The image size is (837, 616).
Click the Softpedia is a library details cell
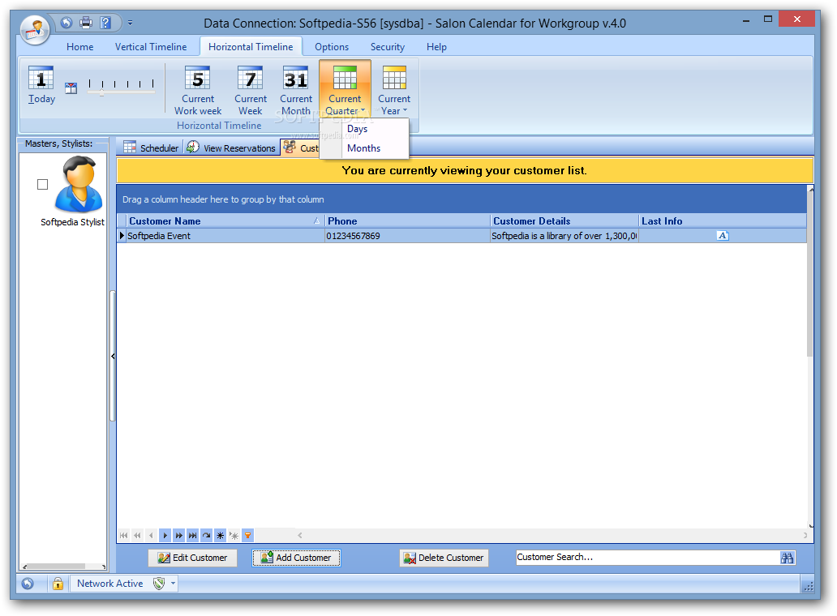point(564,236)
